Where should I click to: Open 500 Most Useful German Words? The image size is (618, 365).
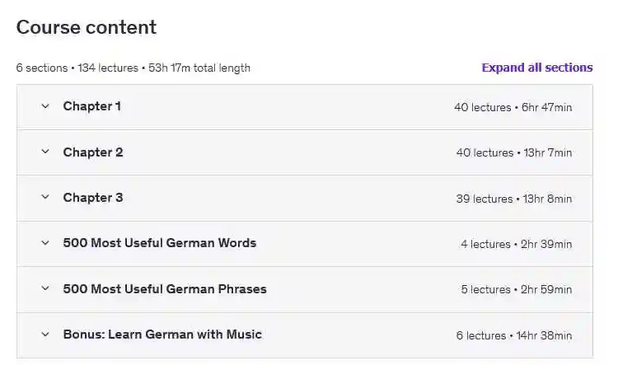click(x=159, y=243)
